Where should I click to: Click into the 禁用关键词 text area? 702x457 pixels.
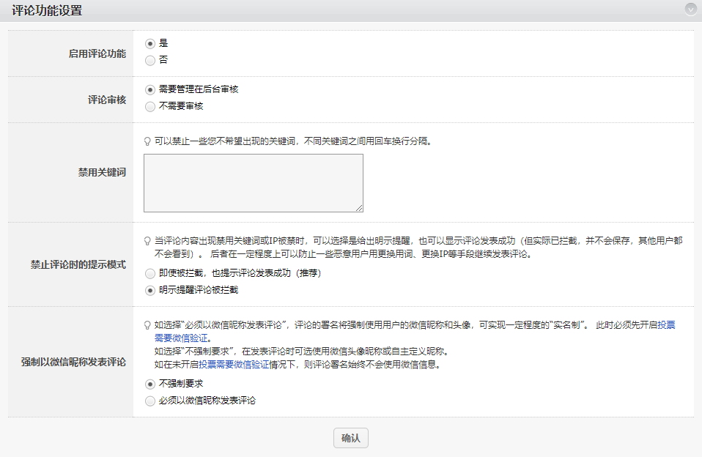pos(253,183)
